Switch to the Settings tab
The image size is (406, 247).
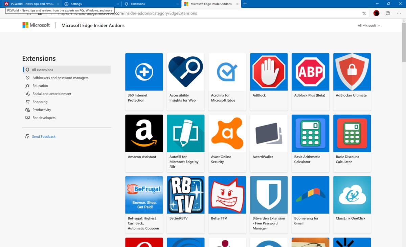coord(91,4)
